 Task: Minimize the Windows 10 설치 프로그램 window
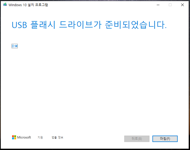[158, 5]
